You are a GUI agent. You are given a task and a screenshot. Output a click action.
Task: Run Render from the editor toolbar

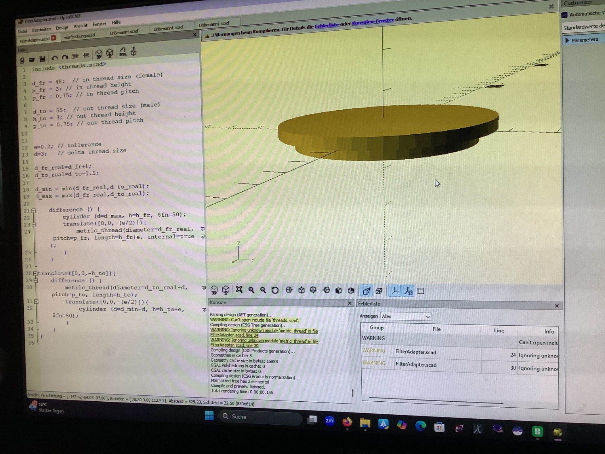(x=110, y=53)
